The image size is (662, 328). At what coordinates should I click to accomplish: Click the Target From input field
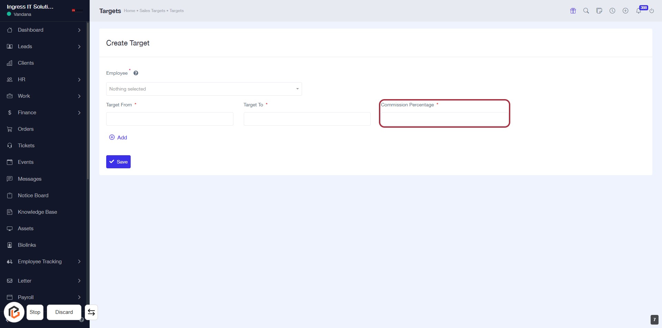click(170, 119)
